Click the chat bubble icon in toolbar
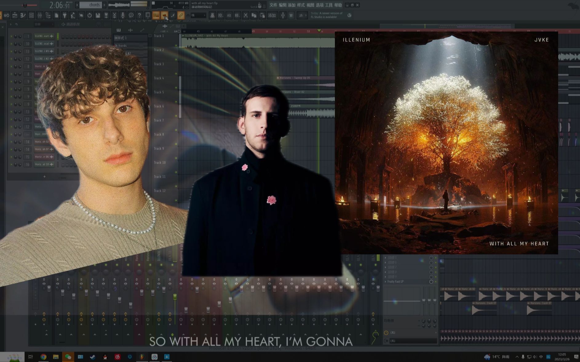 pos(131,15)
